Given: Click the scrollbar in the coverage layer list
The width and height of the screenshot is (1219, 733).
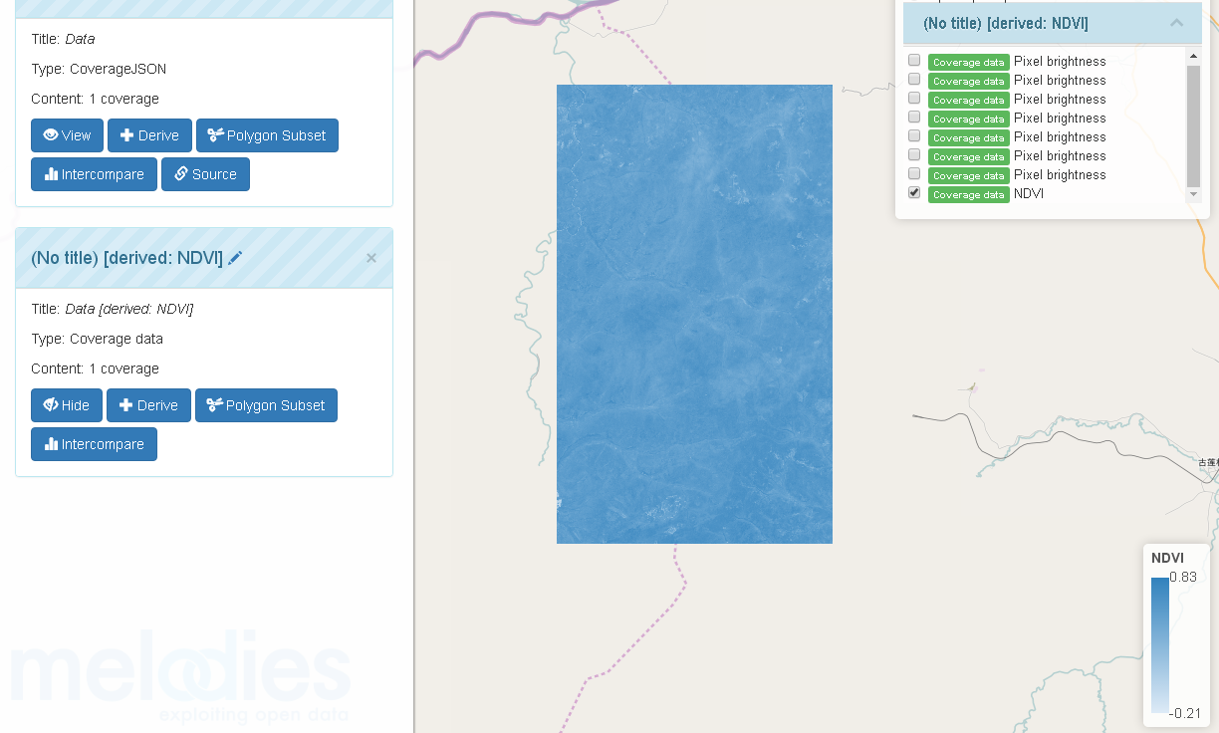Looking at the screenshot, I should pos(1193,124).
